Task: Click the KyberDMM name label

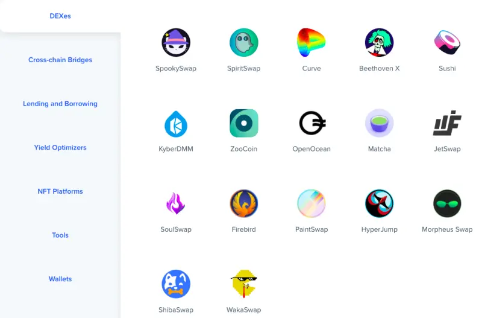Action: pyautogui.click(x=176, y=149)
